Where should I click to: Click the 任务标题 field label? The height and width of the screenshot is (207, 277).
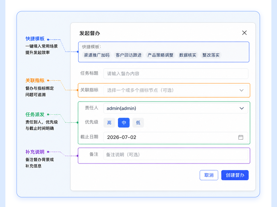tap(89, 73)
